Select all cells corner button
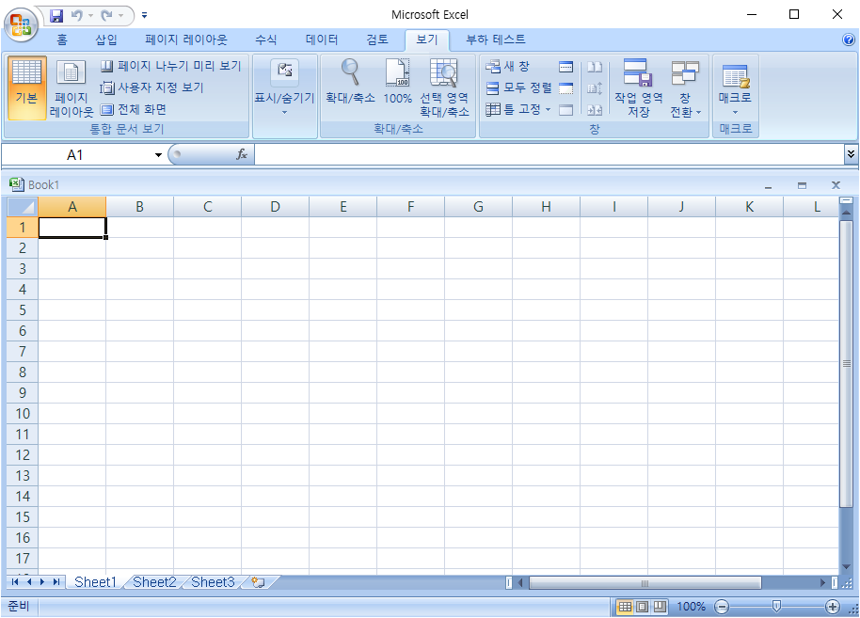 coord(22,207)
